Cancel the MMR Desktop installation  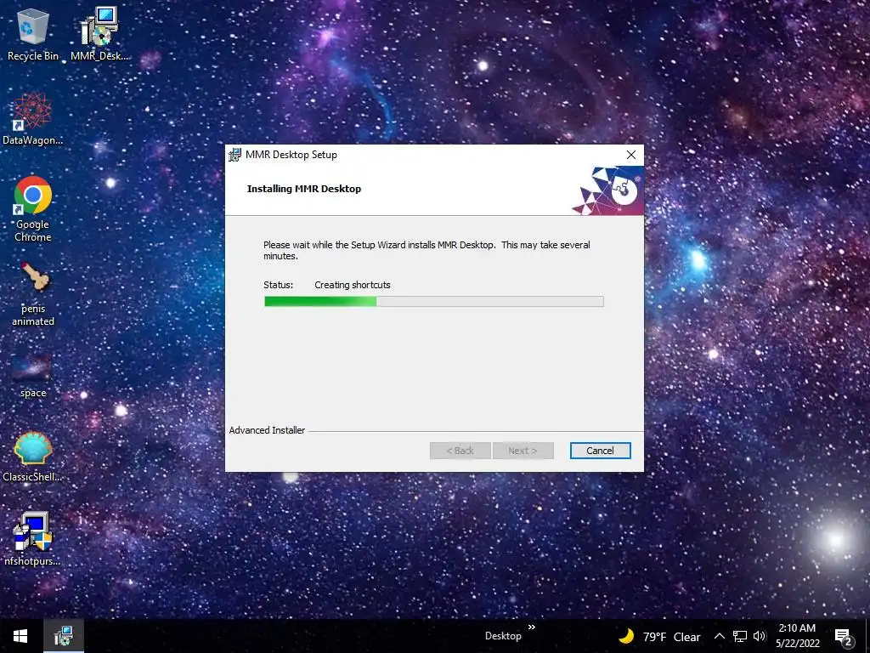601,451
